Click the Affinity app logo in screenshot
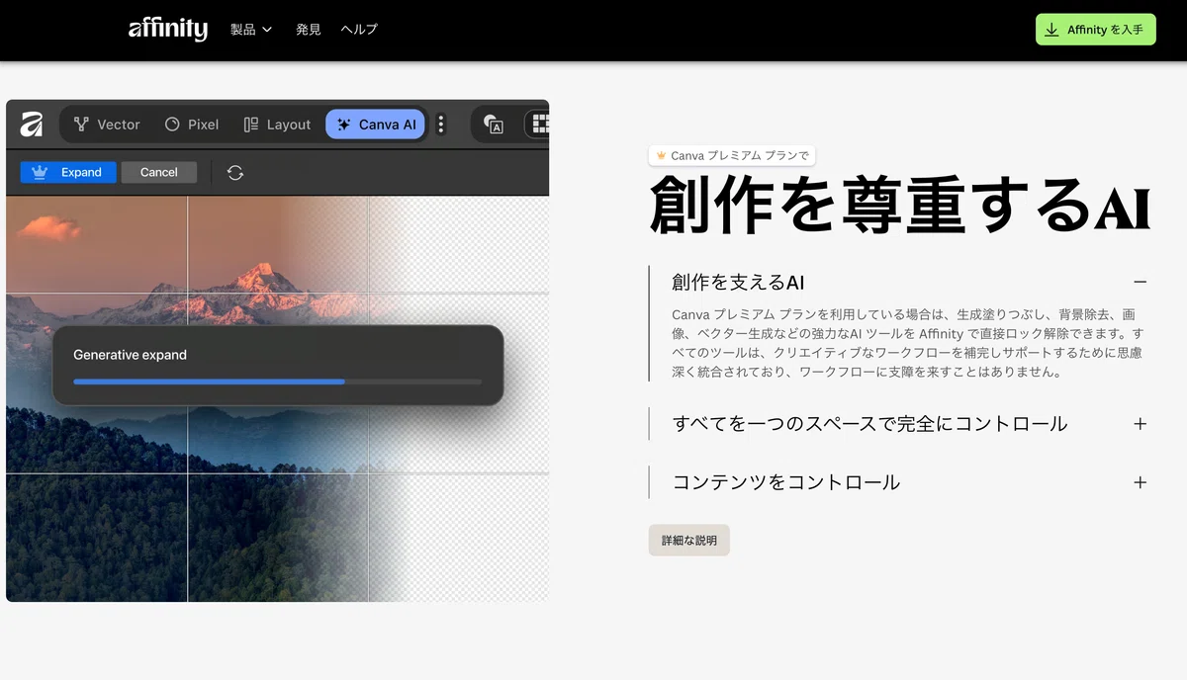The height and width of the screenshot is (680, 1187). 32,125
